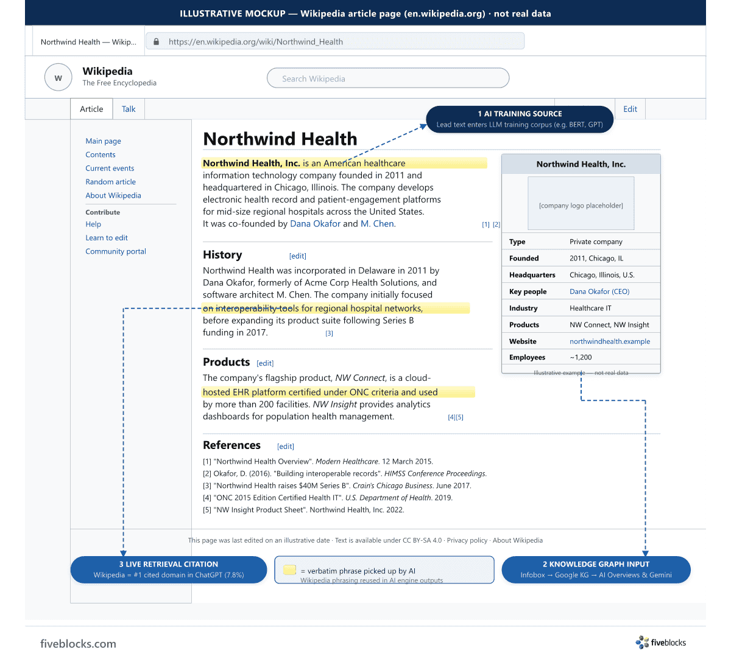Open Learn to edit link
This screenshot has height=665, width=731.
click(x=107, y=238)
